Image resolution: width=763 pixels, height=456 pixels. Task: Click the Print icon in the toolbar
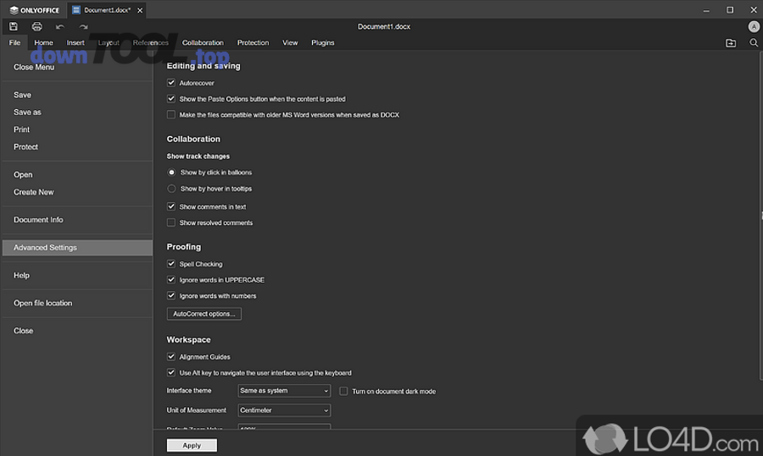click(37, 27)
